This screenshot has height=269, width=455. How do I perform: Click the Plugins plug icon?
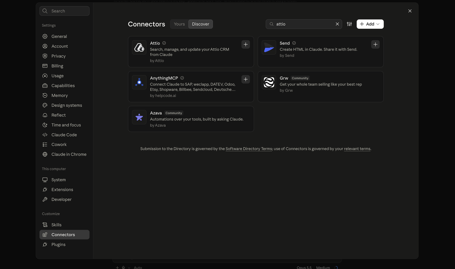(x=45, y=245)
